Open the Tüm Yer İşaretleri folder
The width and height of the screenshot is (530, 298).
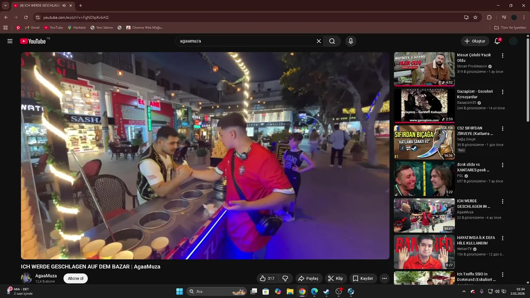coord(510,28)
